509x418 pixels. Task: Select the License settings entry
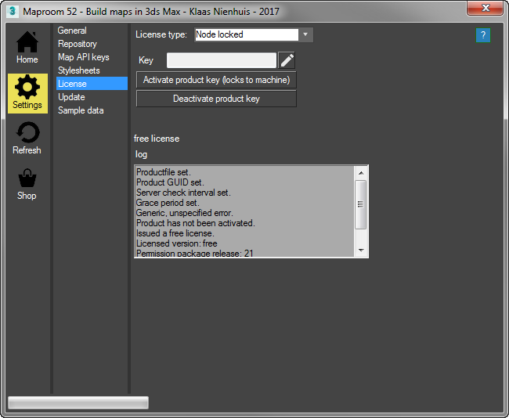92,84
